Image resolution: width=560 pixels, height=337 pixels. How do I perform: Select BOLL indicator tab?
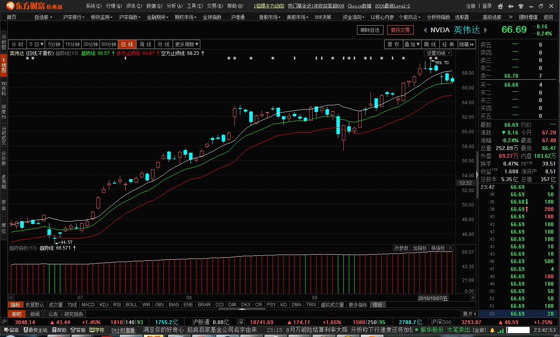(x=131, y=305)
